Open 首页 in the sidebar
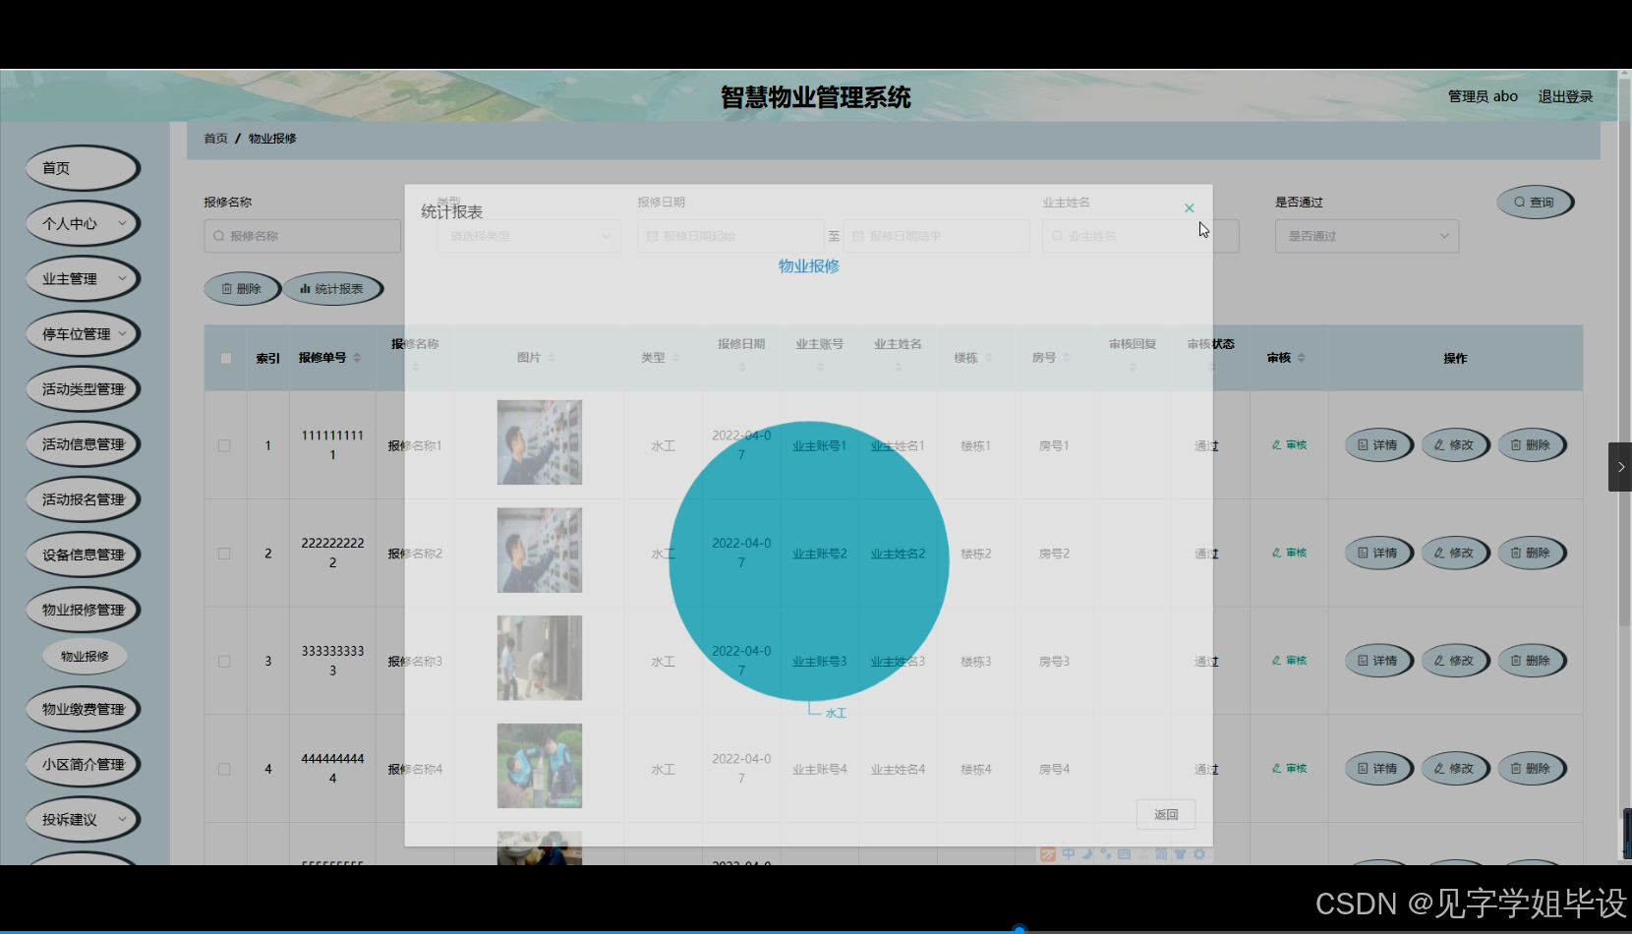 [83, 168]
